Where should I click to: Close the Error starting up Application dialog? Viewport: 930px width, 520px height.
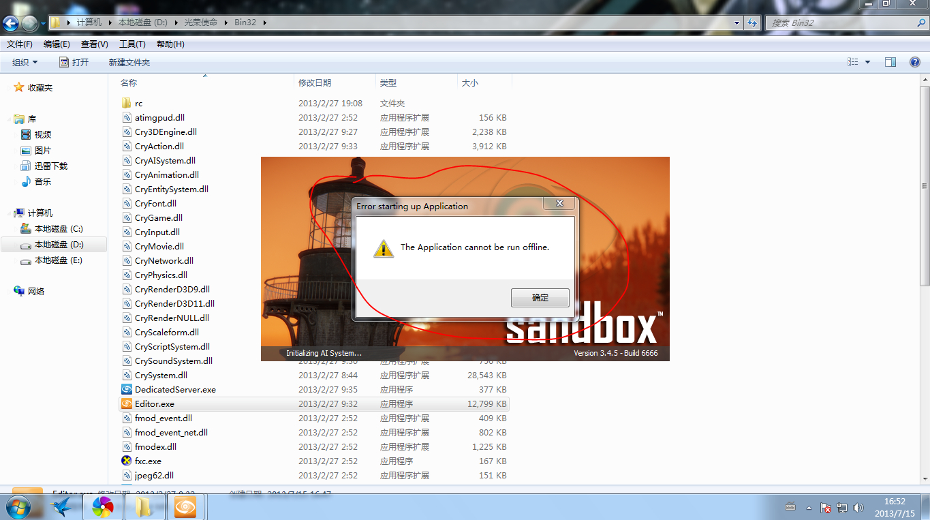coord(559,204)
